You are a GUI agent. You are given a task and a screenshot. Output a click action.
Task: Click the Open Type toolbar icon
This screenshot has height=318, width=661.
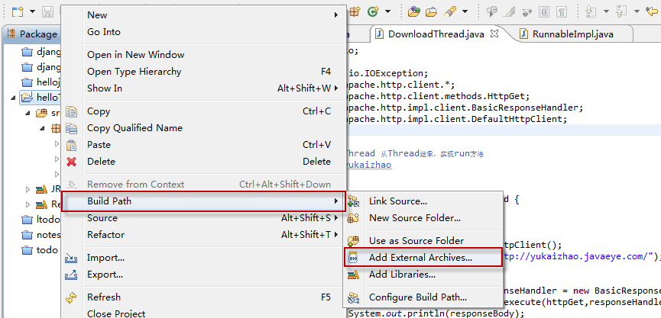point(414,11)
